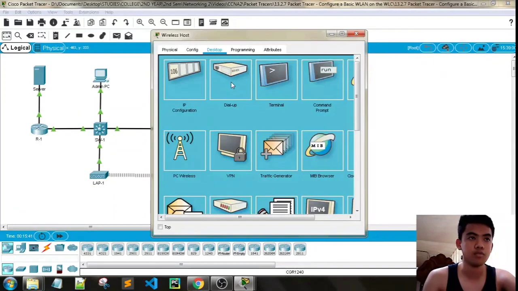
Task: Open the File menu
Action: click(x=6, y=12)
